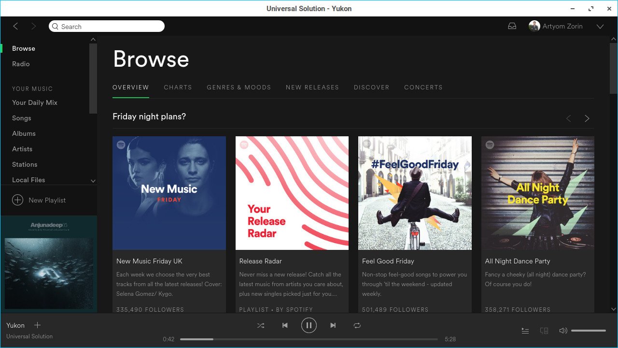
Task: Expand the account menu chevron
Action: 600,27
